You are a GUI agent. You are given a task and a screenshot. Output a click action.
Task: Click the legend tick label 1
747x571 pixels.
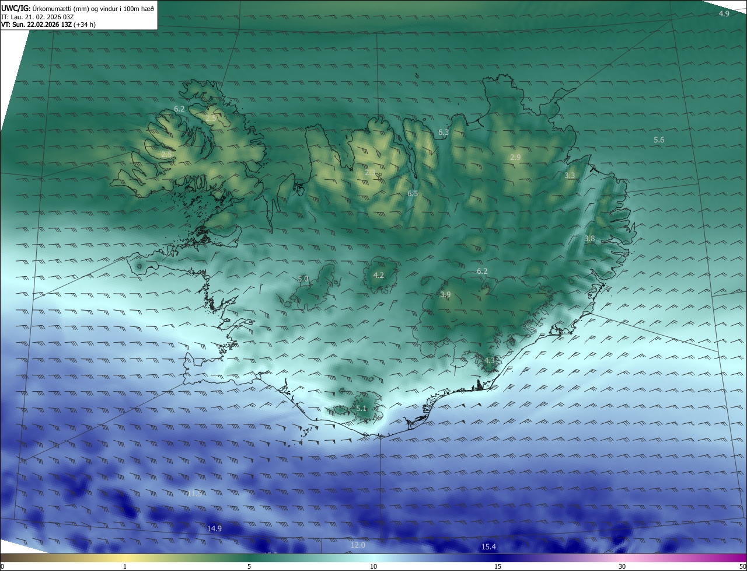125,567
